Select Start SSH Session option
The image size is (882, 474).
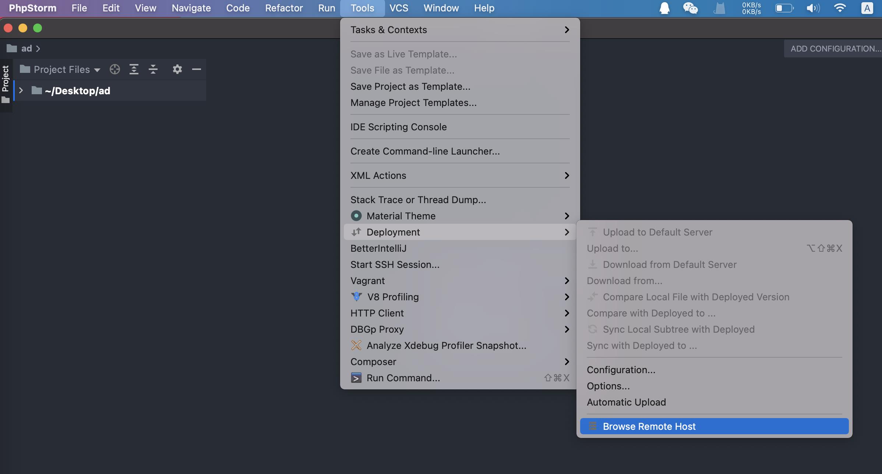[395, 265]
